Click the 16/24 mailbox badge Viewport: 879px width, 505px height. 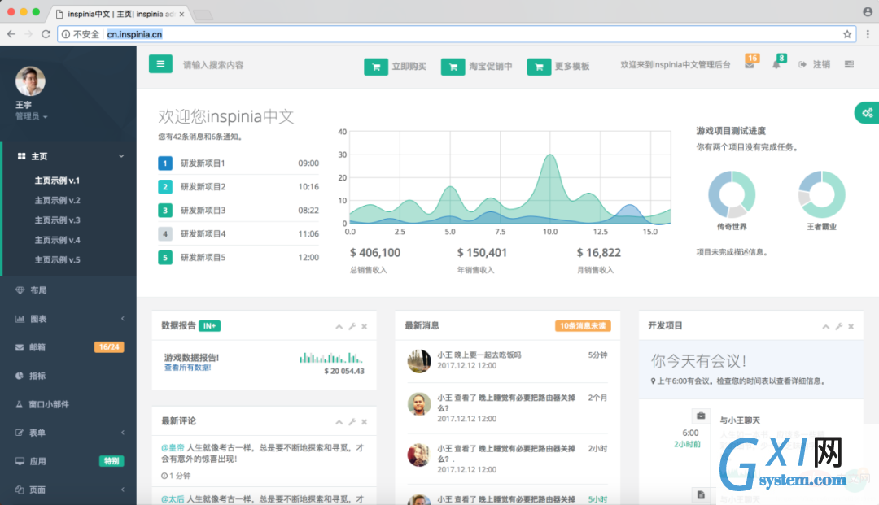click(x=109, y=347)
